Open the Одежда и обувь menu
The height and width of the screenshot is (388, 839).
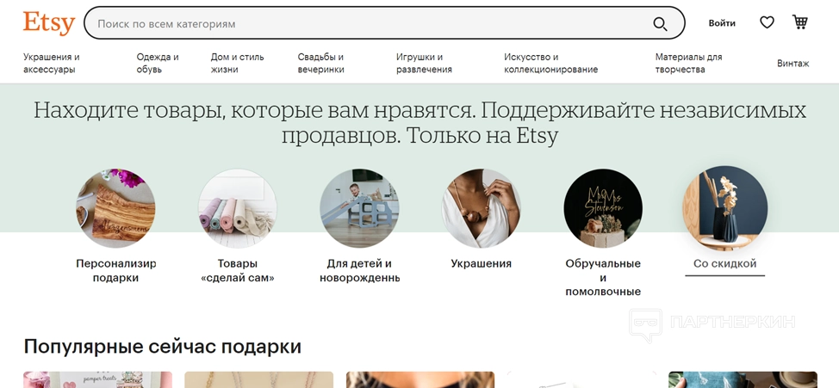(x=158, y=63)
